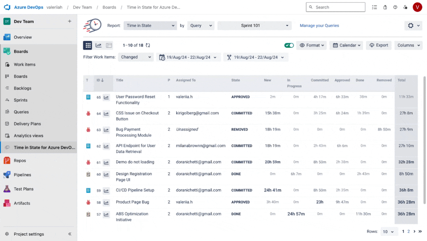This screenshot has height=241, width=427.
Task: Click the Export button
Action: (x=379, y=45)
